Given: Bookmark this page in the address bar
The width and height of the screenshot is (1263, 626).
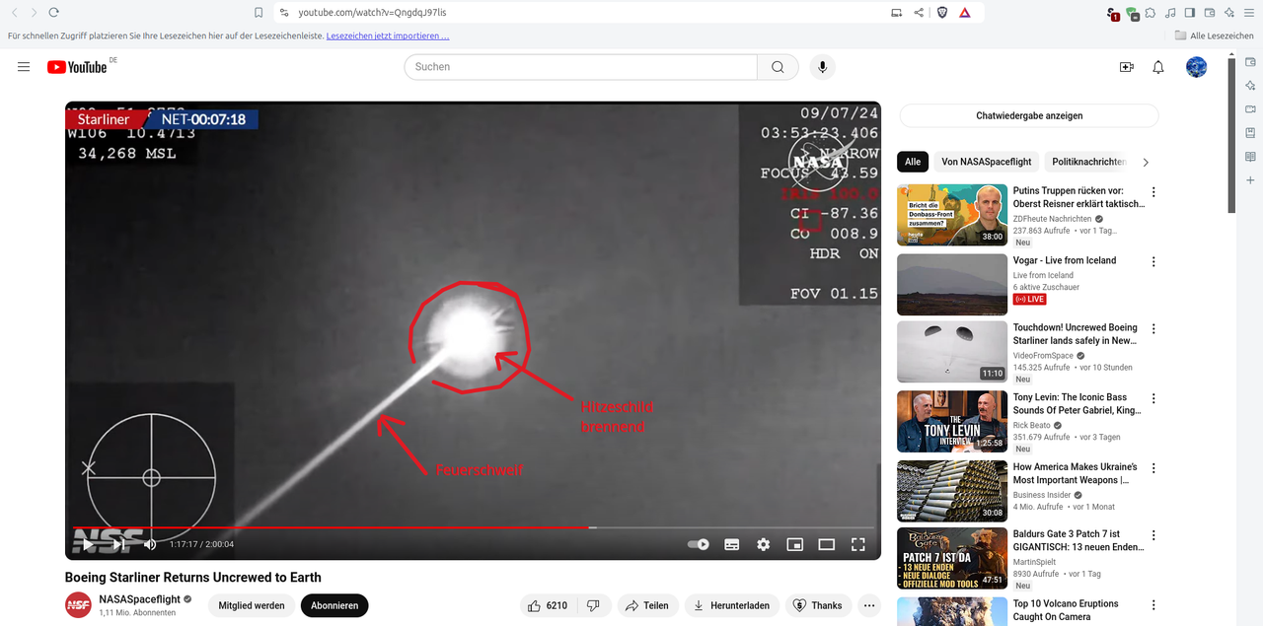Looking at the screenshot, I should pos(259,13).
